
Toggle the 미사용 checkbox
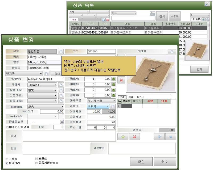pyautogui.click(x=7, y=159)
